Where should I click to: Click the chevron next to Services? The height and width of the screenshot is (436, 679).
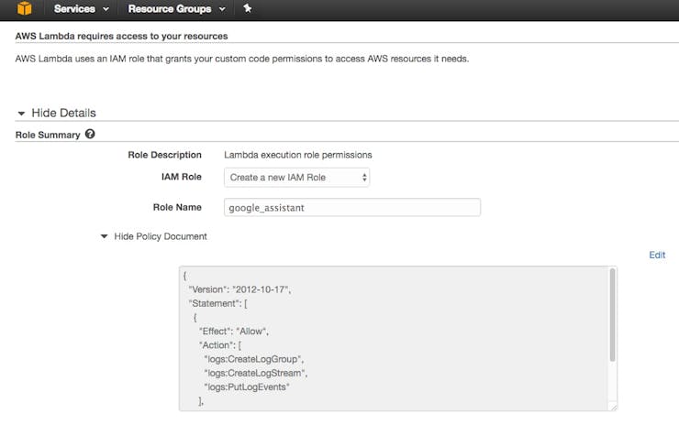[106, 9]
